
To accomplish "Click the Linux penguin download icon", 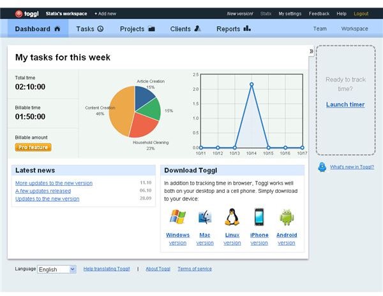I will pos(232,217).
